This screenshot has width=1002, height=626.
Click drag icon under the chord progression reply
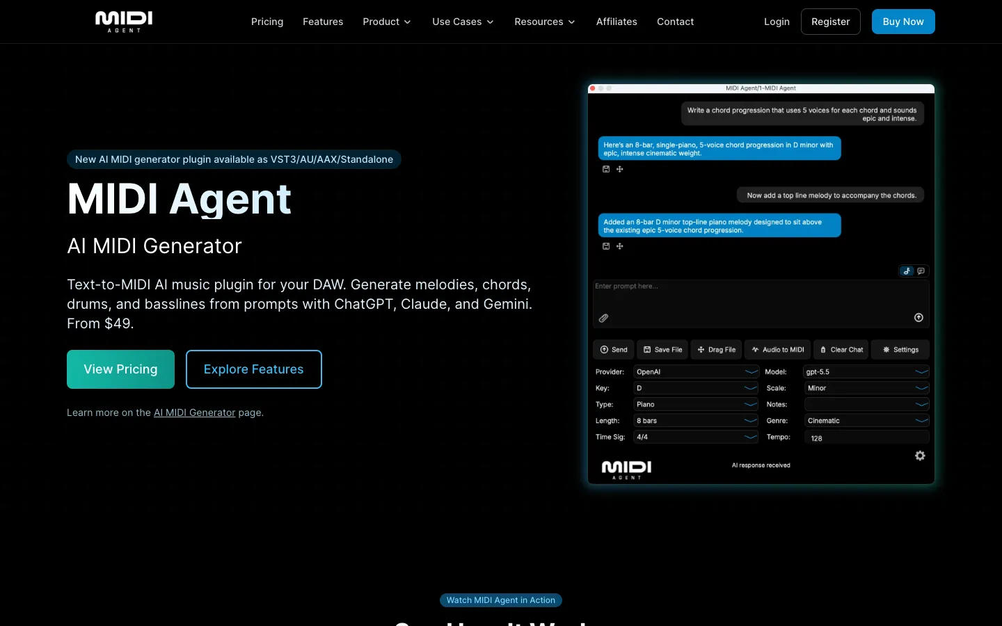point(620,169)
